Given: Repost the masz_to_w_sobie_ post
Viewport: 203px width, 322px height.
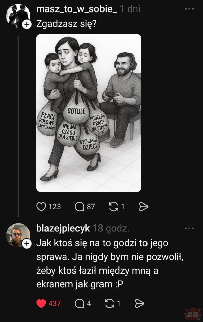Looking at the screenshot, I should tap(113, 207).
